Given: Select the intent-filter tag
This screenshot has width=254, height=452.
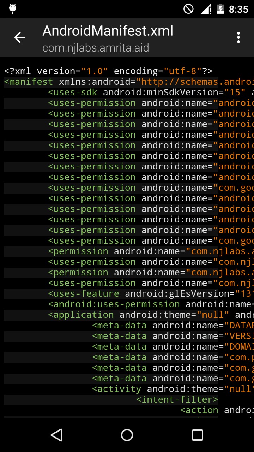Looking at the screenshot, I should tap(176, 399).
